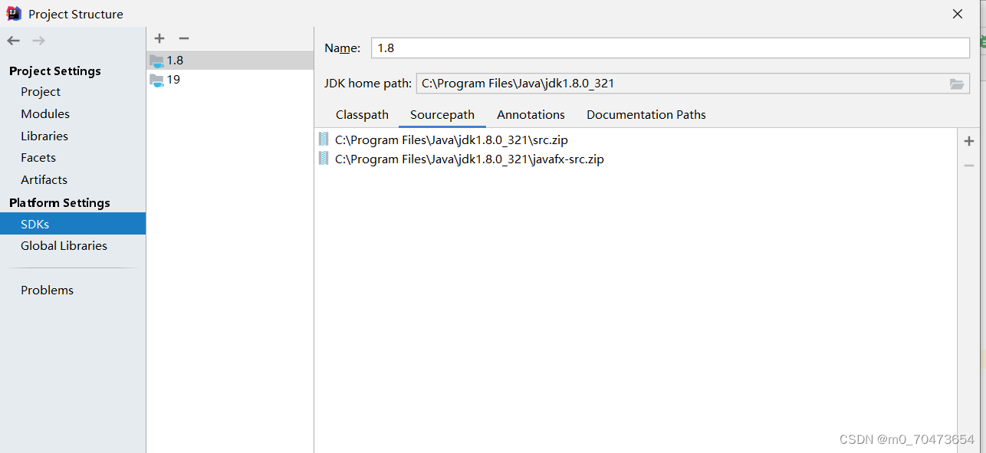Click the forward navigation arrow

[38, 41]
